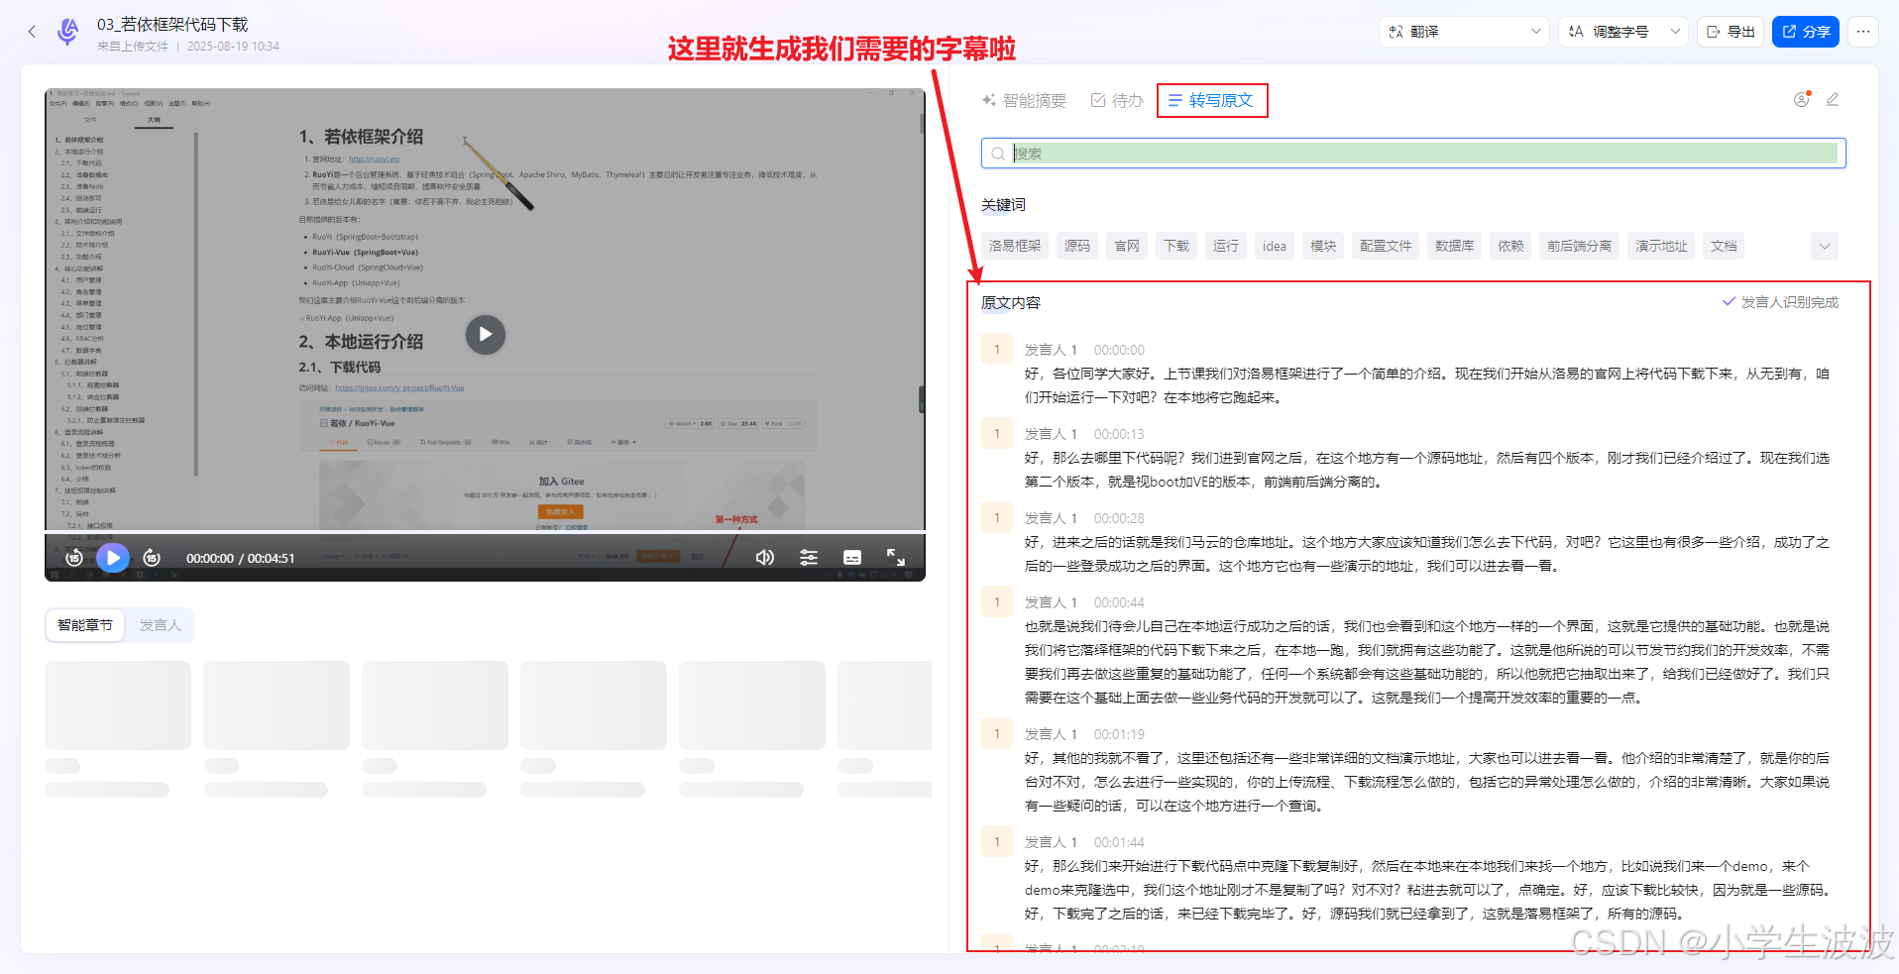Image resolution: width=1899 pixels, height=974 pixels.
Task: Switch to the 待办 tab
Action: 1117,100
